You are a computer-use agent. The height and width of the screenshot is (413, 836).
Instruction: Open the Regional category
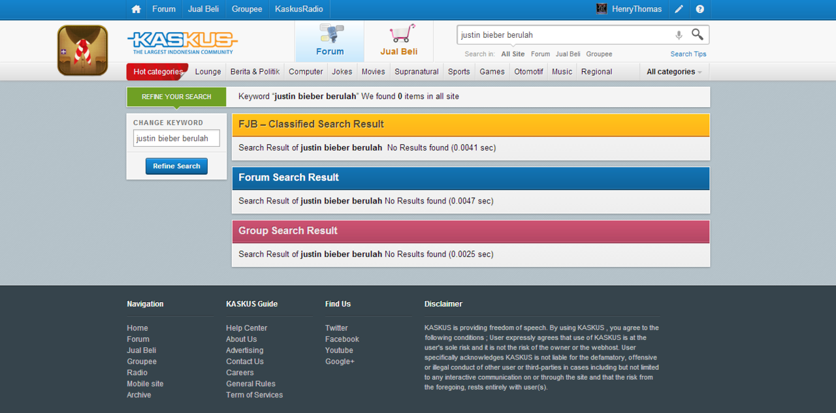point(597,72)
